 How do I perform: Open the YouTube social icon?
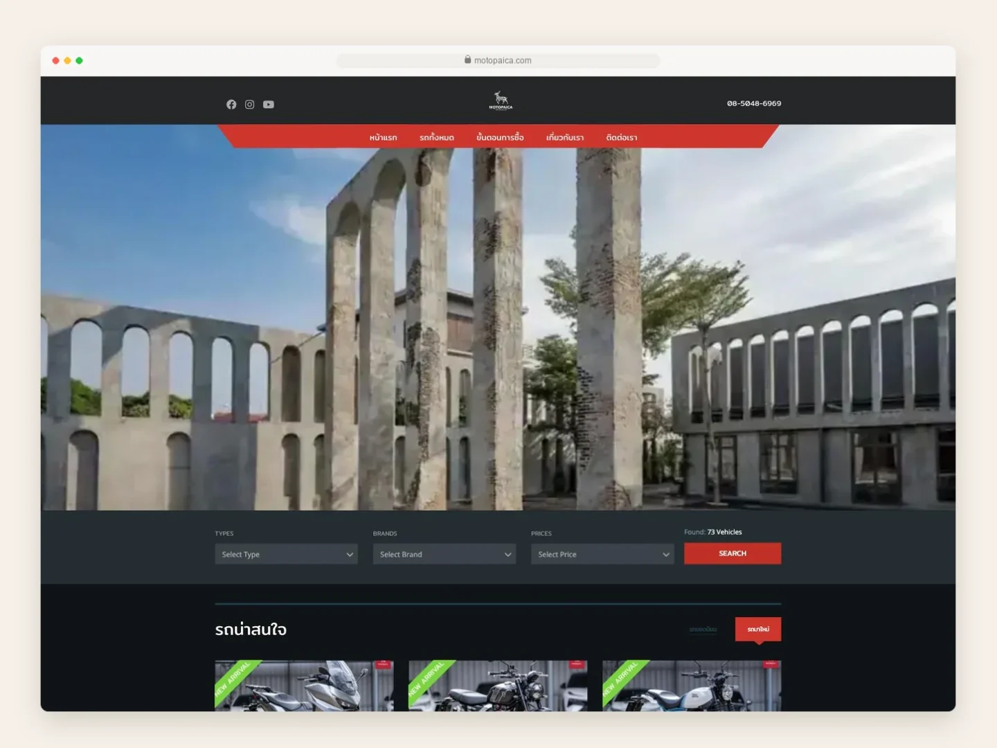(x=269, y=105)
